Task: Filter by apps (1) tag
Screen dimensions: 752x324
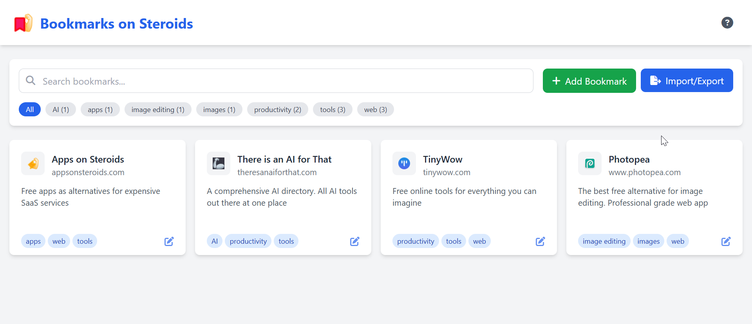Action: (100, 110)
